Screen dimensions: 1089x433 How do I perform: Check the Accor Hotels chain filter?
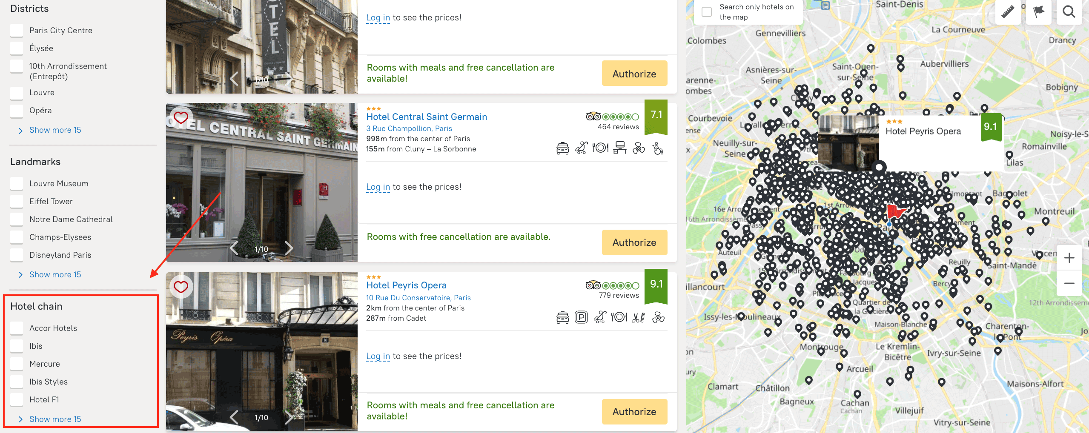17,328
